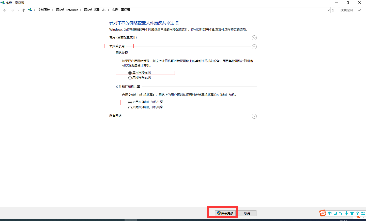Open the chevron menu after 网络和共享中心
This screenshot has width=366, height=221.
(109, 10)
